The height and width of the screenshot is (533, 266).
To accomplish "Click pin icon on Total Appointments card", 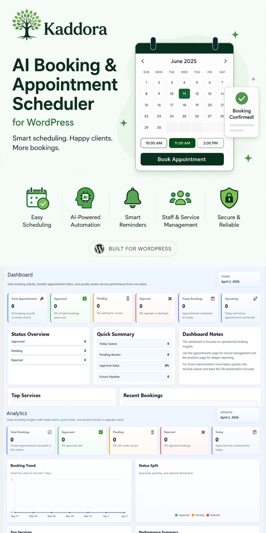I will [x=42, y=299].
